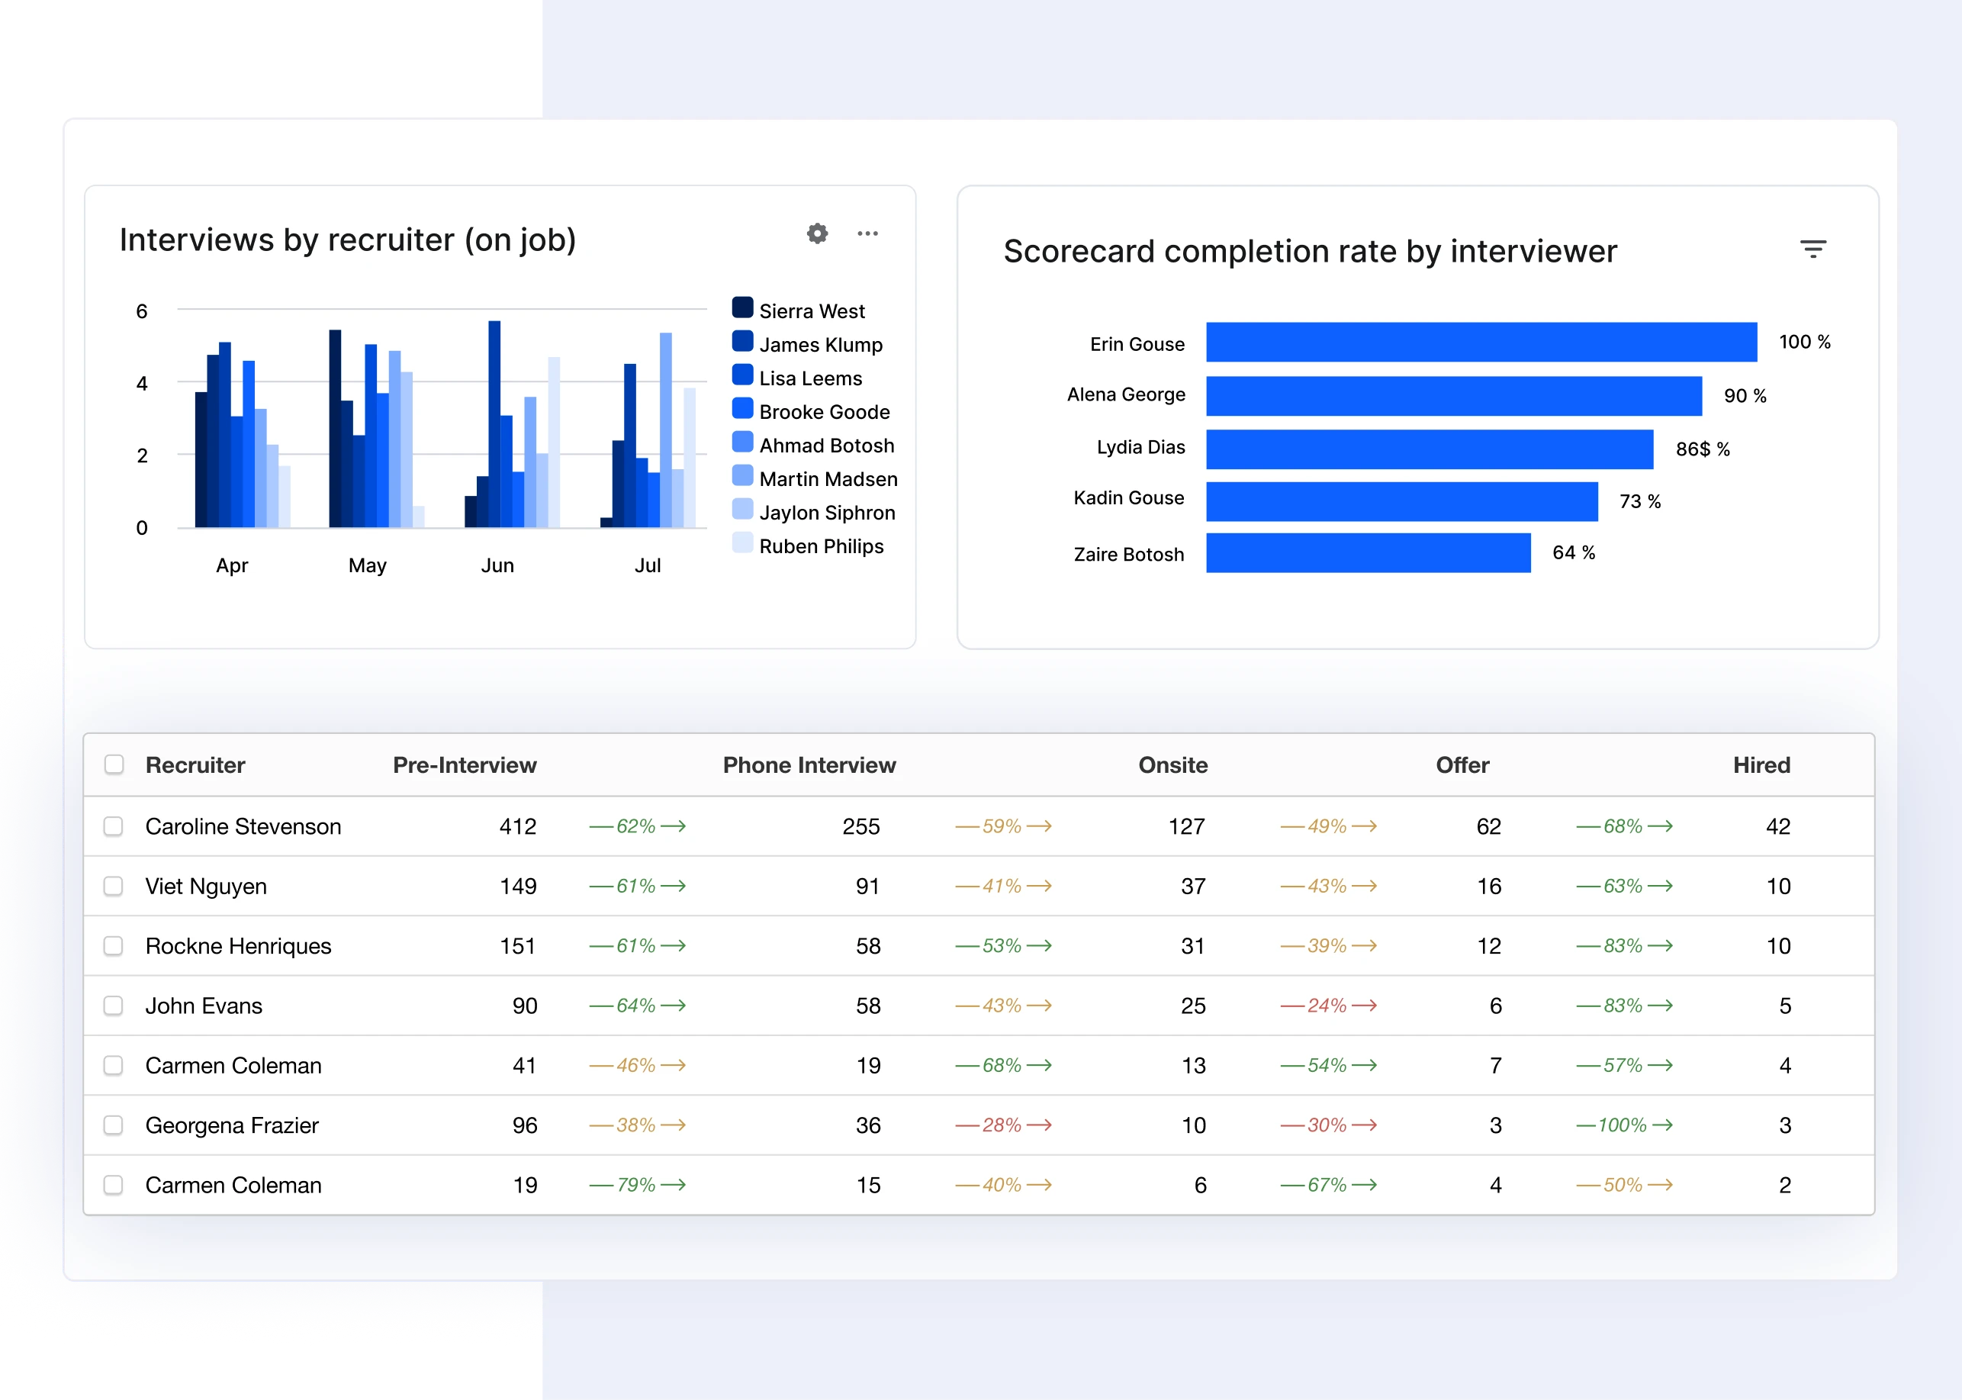Click the 149 pre-interview value for Viet Nguyen
Screen dimensions: 1962x1400
518,887
